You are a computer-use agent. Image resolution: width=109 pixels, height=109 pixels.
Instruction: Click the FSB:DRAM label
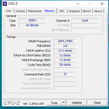44,46
